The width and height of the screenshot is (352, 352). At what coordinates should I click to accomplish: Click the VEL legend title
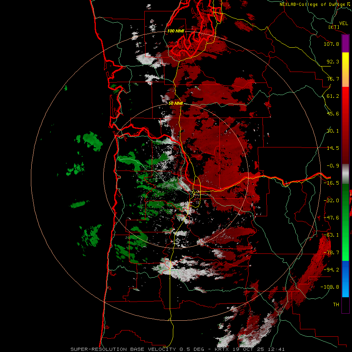pyautogui.click(x=343, y=23)
